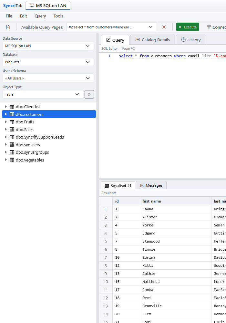
Task: Select result row number 1
Action: (106, 209)
